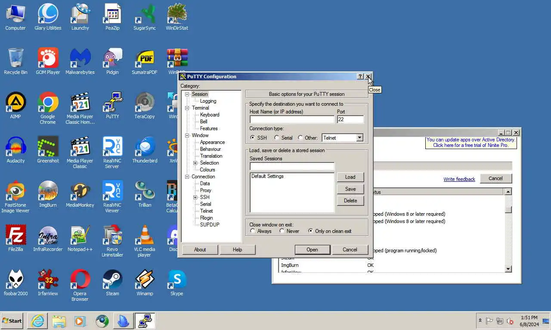This screenshot has height=330, width=551.
Task: Open FileZilla desktop icon
Action: click(x=15, y=238)
